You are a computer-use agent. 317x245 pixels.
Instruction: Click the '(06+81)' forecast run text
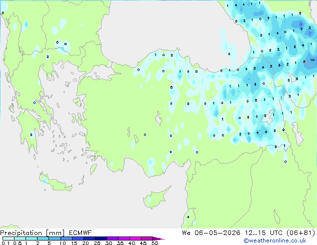pyautogui.click(x=301, y=233)
